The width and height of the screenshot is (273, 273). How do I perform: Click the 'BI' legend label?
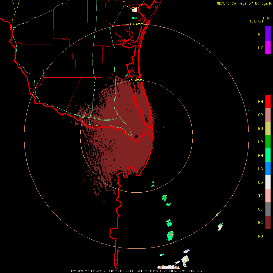tap(260, 223)
